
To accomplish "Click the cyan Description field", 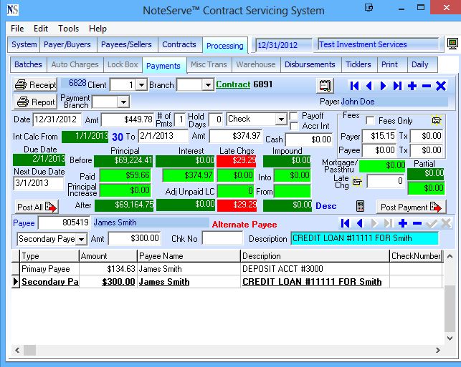I will tap(364, 238).
